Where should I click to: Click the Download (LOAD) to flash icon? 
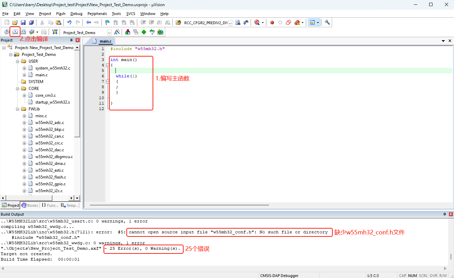pos(55,32)
